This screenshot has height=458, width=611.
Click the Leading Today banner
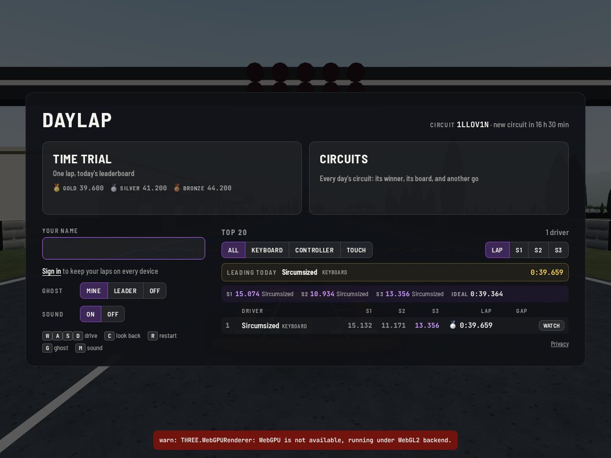pyautogui.click(x=395, y=272)
